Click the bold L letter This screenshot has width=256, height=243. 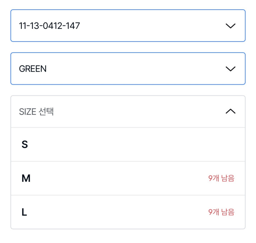(24, 212)
